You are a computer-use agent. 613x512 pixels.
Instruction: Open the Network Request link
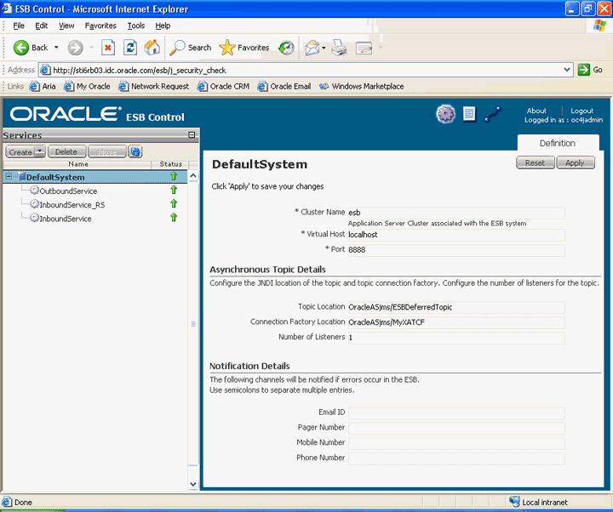[154, 86]
